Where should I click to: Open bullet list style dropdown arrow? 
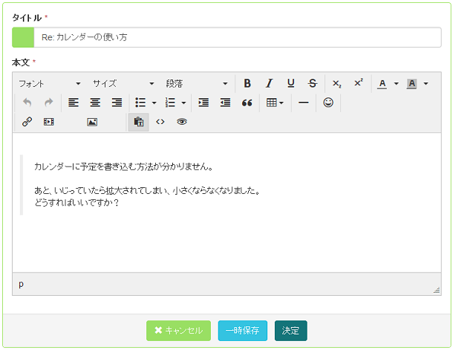click(154, 103)
